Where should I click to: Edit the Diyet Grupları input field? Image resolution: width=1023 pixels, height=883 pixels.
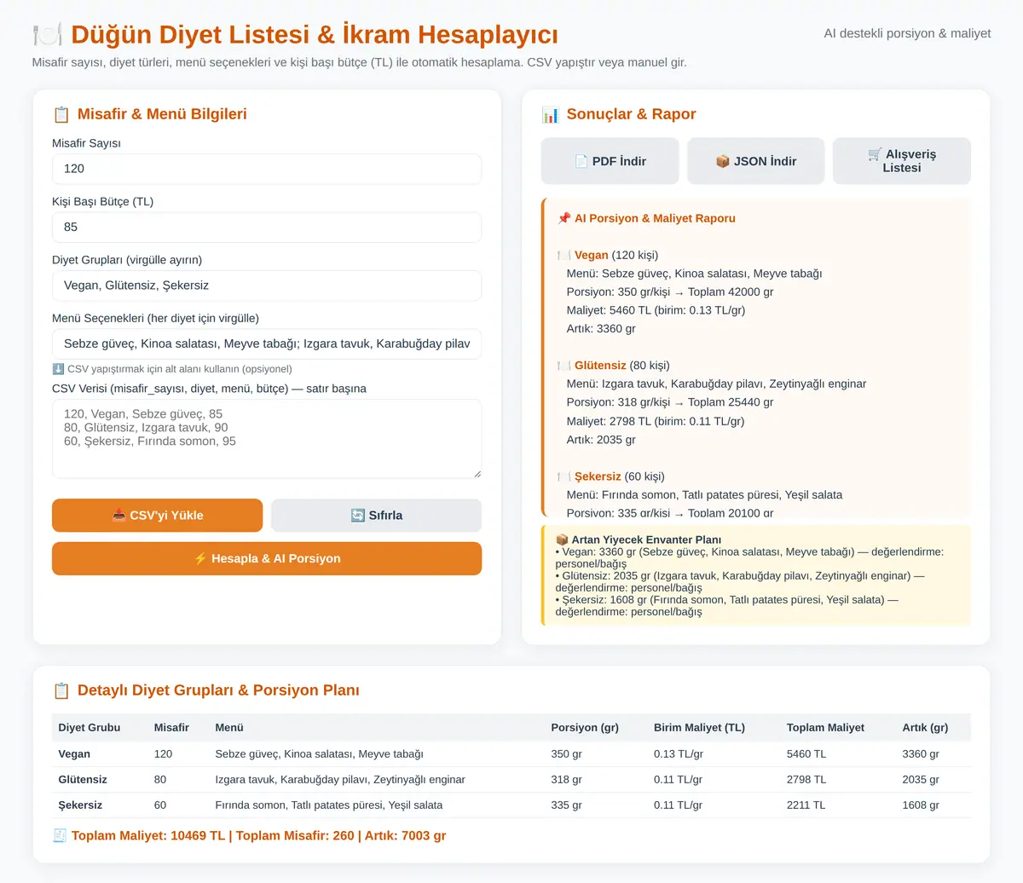tap(267, 286)
